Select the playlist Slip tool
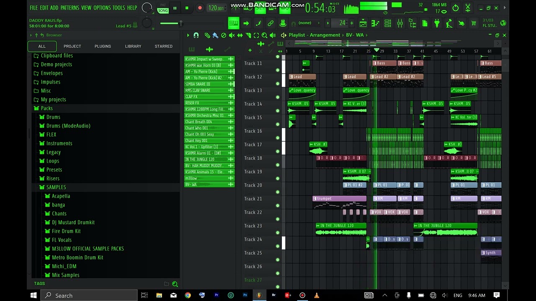536x301 pixels. 240,36
